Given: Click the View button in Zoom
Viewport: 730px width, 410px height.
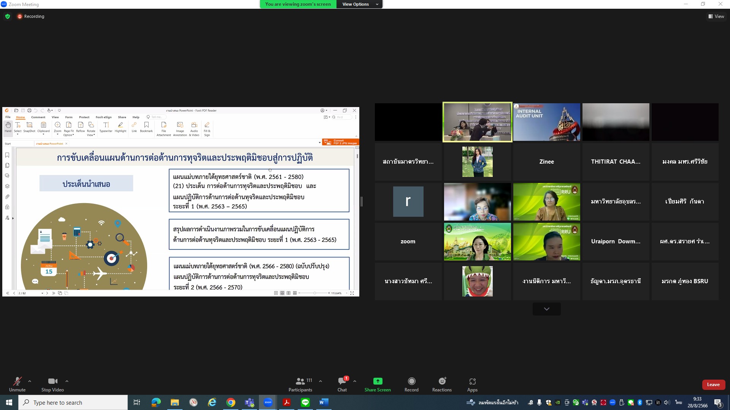Looking at the screenshot, I should click(716, 16).
